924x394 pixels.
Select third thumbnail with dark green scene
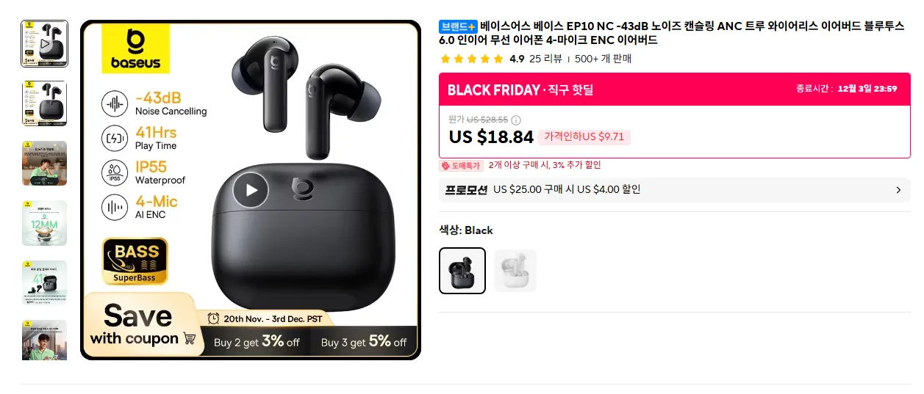45,163
